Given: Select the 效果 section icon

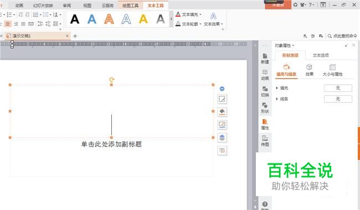Looking at the screenshot, I should click(309, 70).
